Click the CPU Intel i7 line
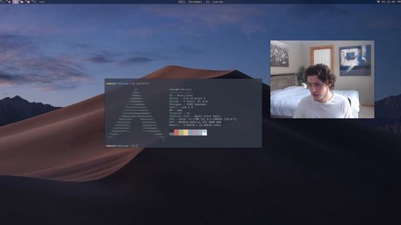 point(203,119)
